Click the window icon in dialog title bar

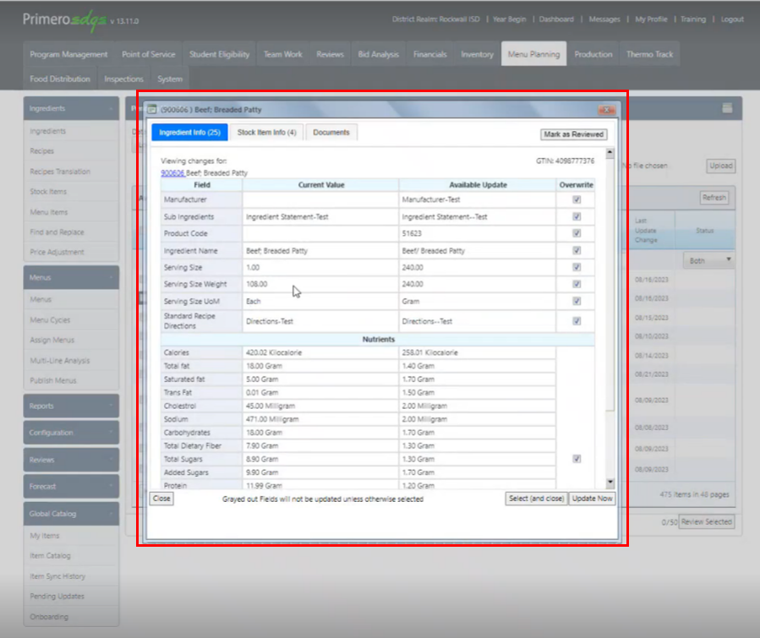pyautogui.click(x=152, y=110)
